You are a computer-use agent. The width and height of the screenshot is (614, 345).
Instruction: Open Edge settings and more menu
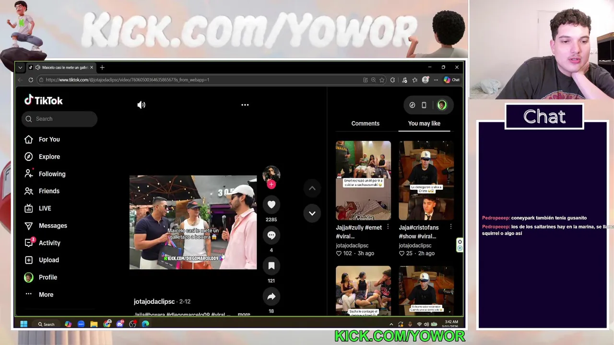(436, 80)
